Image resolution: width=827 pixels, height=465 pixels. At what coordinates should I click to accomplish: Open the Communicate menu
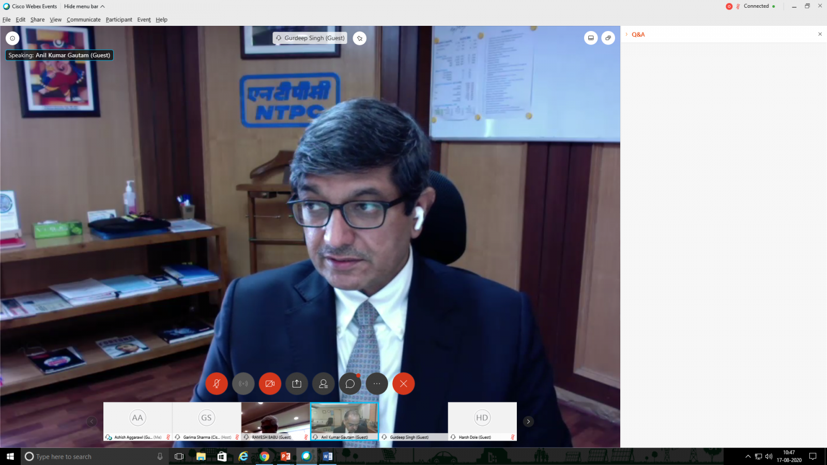coord(84,19)
